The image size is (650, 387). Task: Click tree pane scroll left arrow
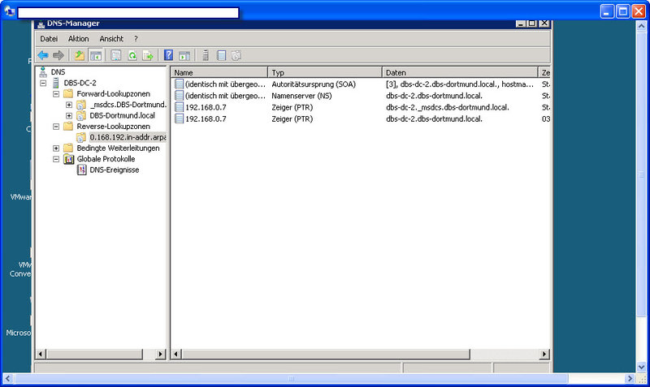41,354
